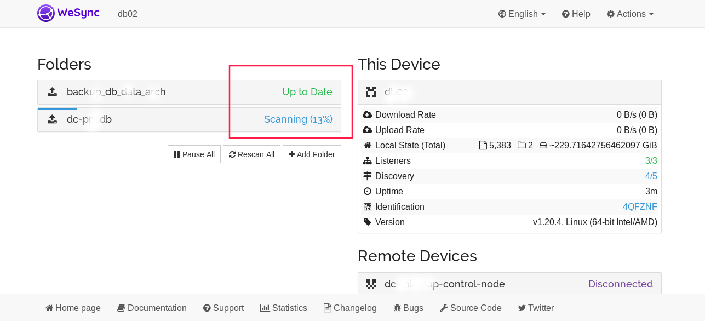
Task: Open the Help menu item
Action: coord(576,14)
